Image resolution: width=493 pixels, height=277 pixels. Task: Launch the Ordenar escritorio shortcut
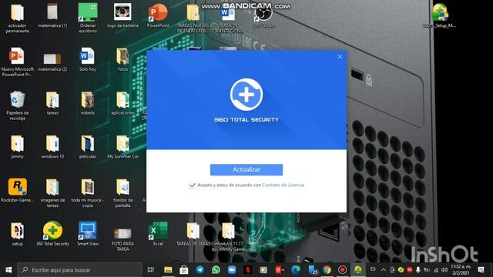click(x=88, y=18)
